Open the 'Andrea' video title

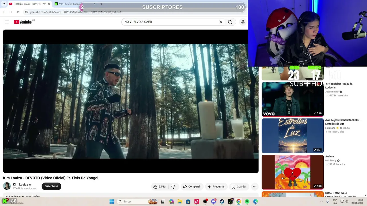pos(329,157)
